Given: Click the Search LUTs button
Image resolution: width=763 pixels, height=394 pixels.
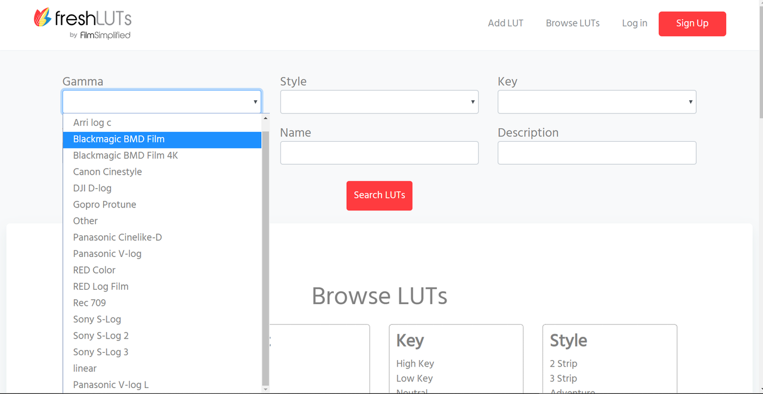Looking at the screenshot, I should [x=379, y=196].
